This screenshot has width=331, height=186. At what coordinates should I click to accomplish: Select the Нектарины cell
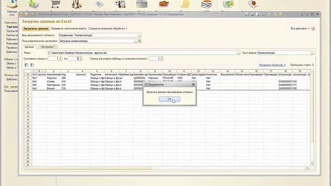pos(53,85)
